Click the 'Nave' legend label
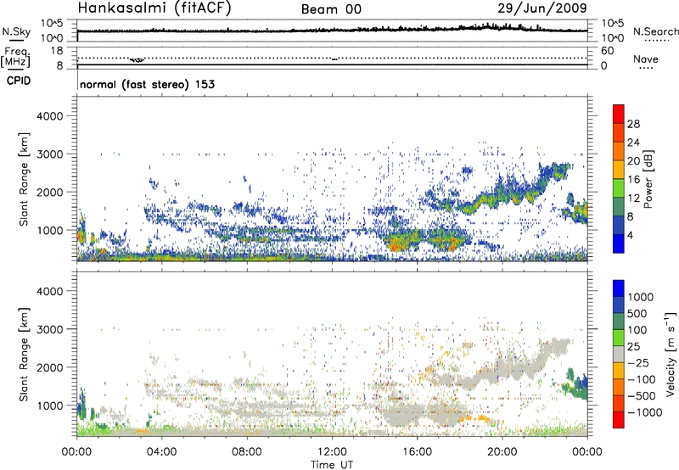Viewport: 679px width, 470px height. point(645,59)
